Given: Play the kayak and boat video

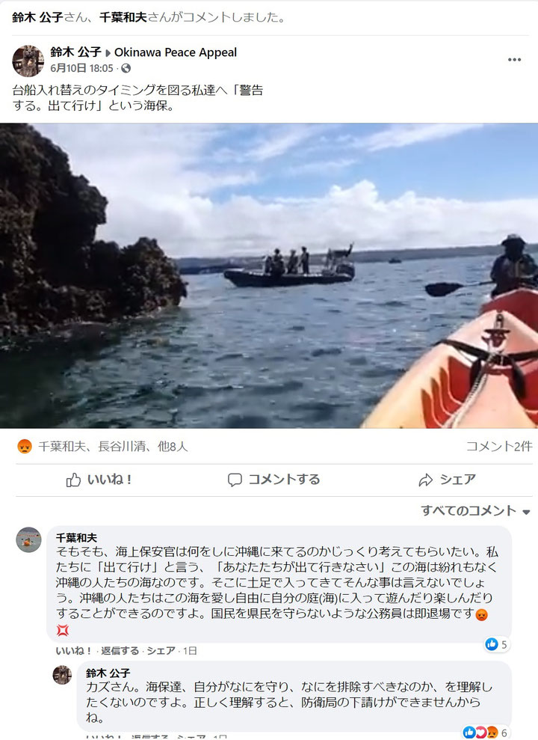Looking at the screenshot, I should (269, 275).
